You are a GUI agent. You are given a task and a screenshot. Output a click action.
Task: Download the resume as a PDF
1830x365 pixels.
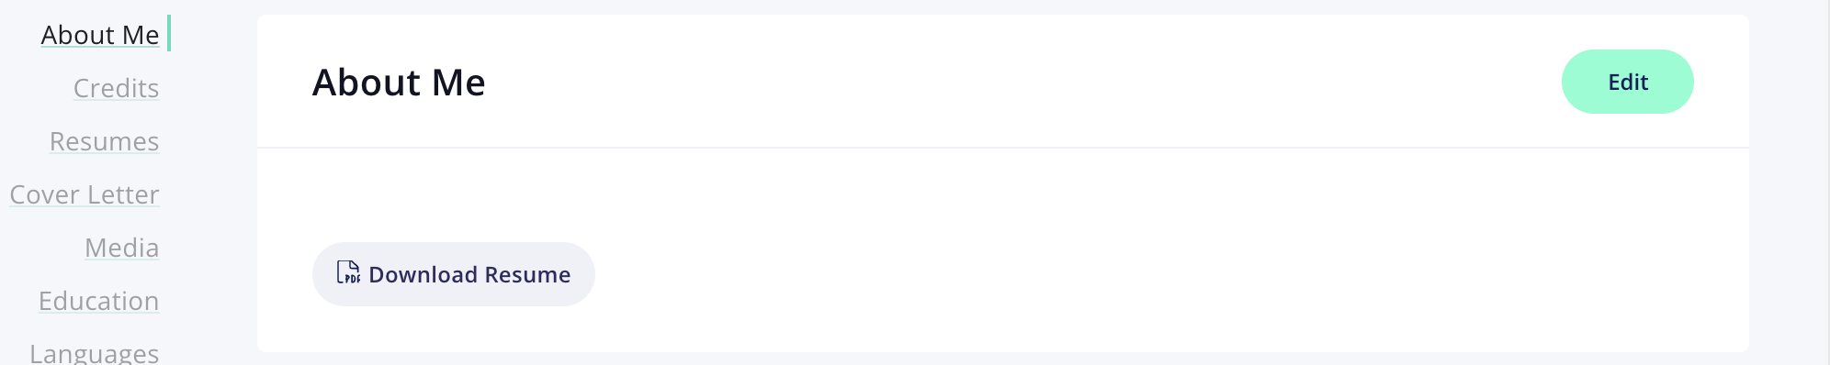tap(454, 274)
